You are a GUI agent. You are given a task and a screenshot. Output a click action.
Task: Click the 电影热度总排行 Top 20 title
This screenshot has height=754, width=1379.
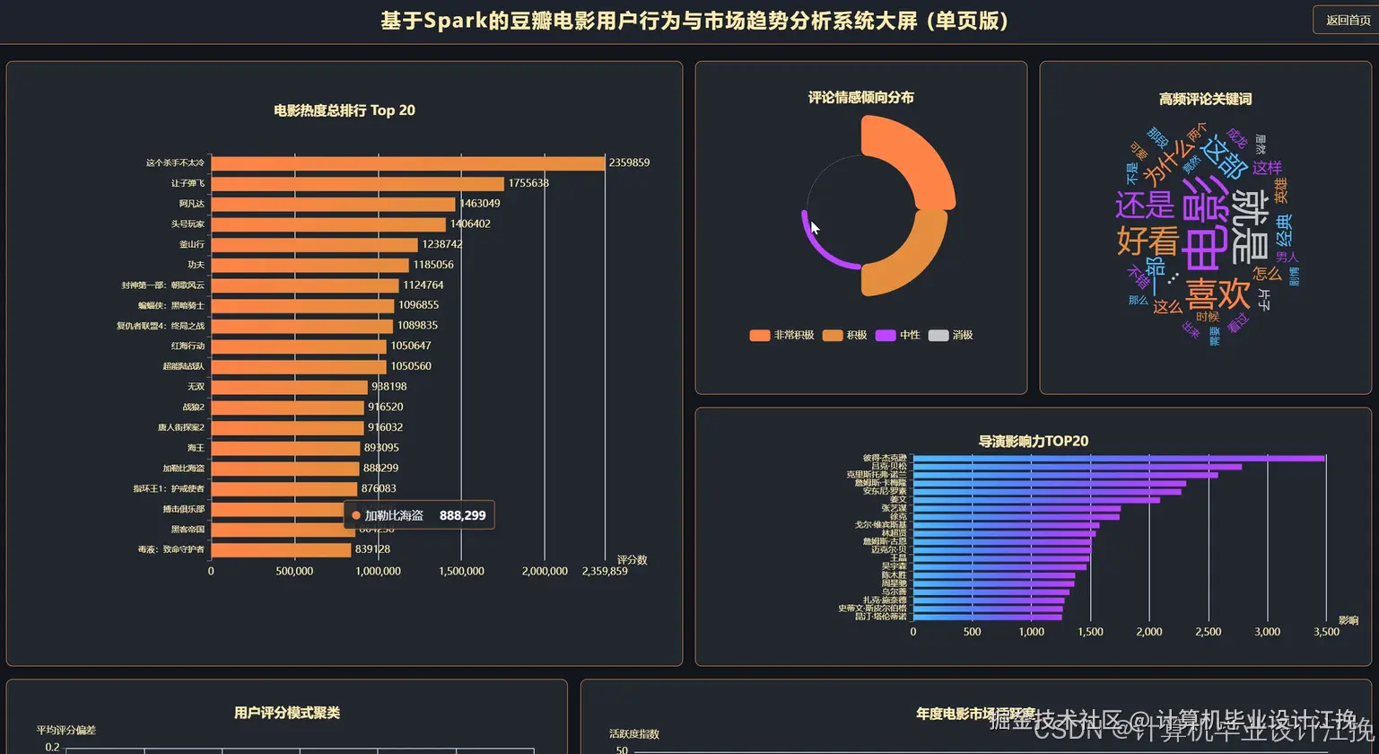point(345,110)
